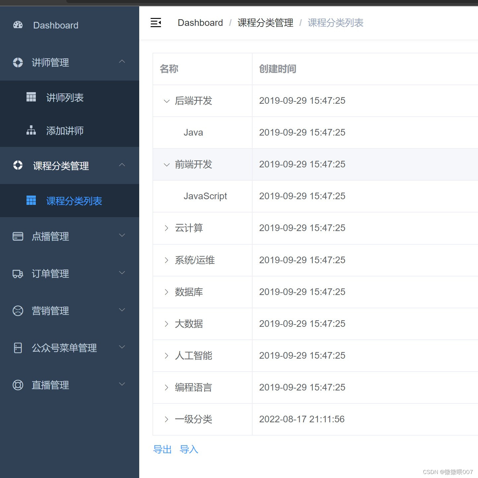Image resolution: width=478 pixels, height=478 pixels.
Task: Collapse the 前端开发 tree row
Action: click(167, 165)
